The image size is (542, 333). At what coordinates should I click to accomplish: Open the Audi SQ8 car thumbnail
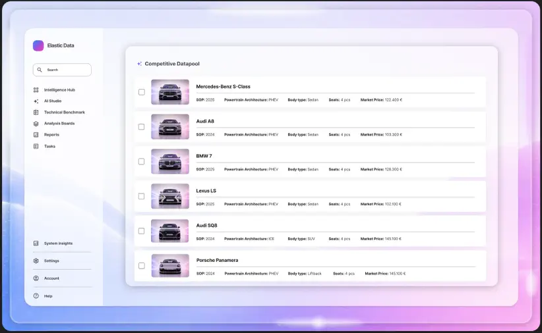point(170,231)
